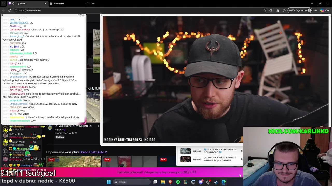Click the Hledat taskbar search box

pos(132,182)
